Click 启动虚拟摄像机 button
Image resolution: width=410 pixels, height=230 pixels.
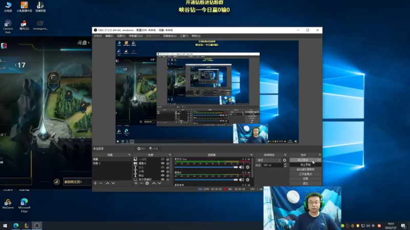(x=305, y=169)
